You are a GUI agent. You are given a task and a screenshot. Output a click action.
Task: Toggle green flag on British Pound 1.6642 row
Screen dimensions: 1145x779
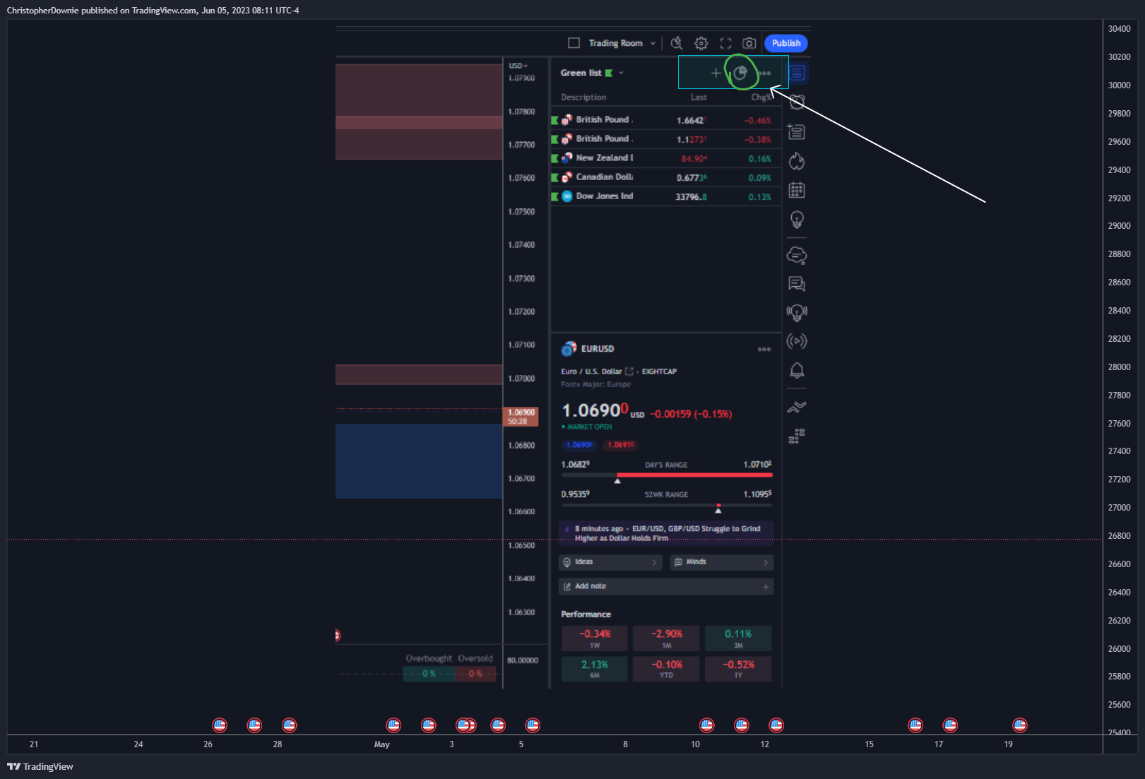(x=555, y=120)
